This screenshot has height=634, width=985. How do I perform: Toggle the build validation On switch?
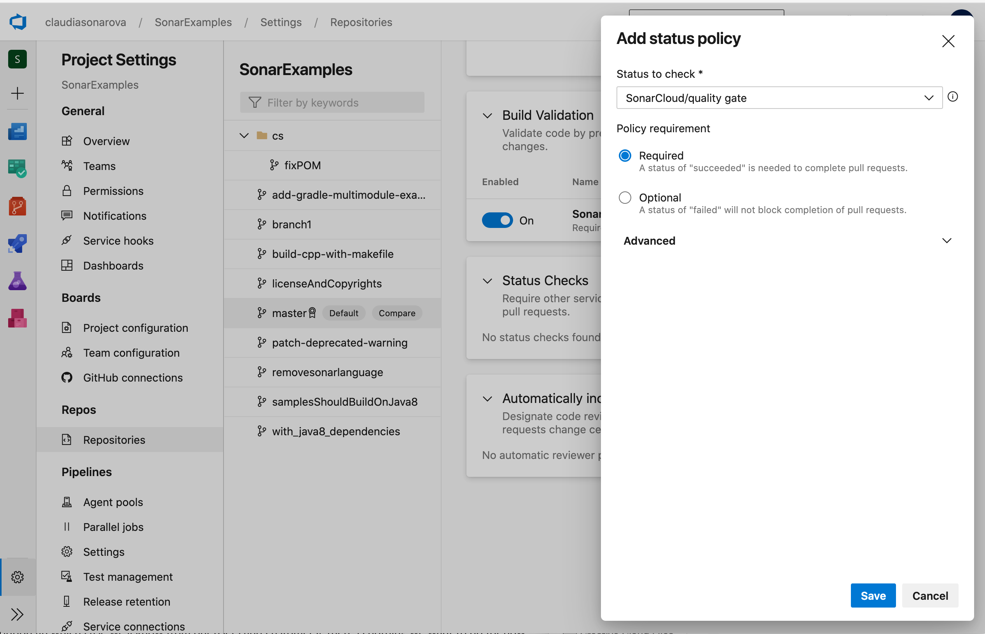[x=498, y=220]
